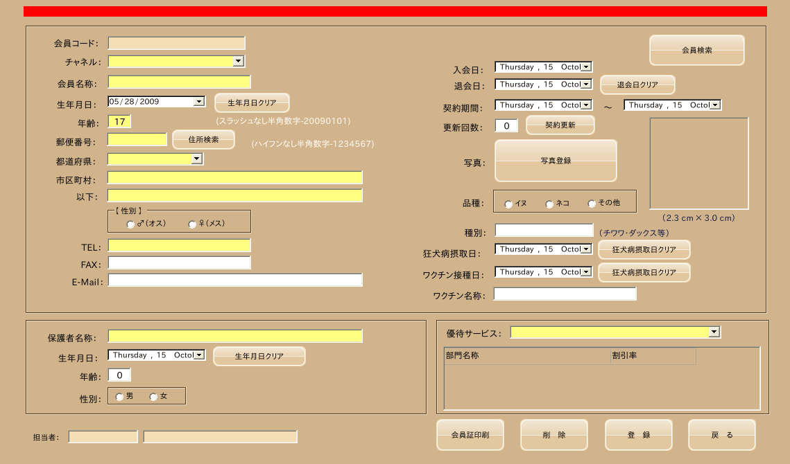Click the 種別 input field

tap(544, 231)
